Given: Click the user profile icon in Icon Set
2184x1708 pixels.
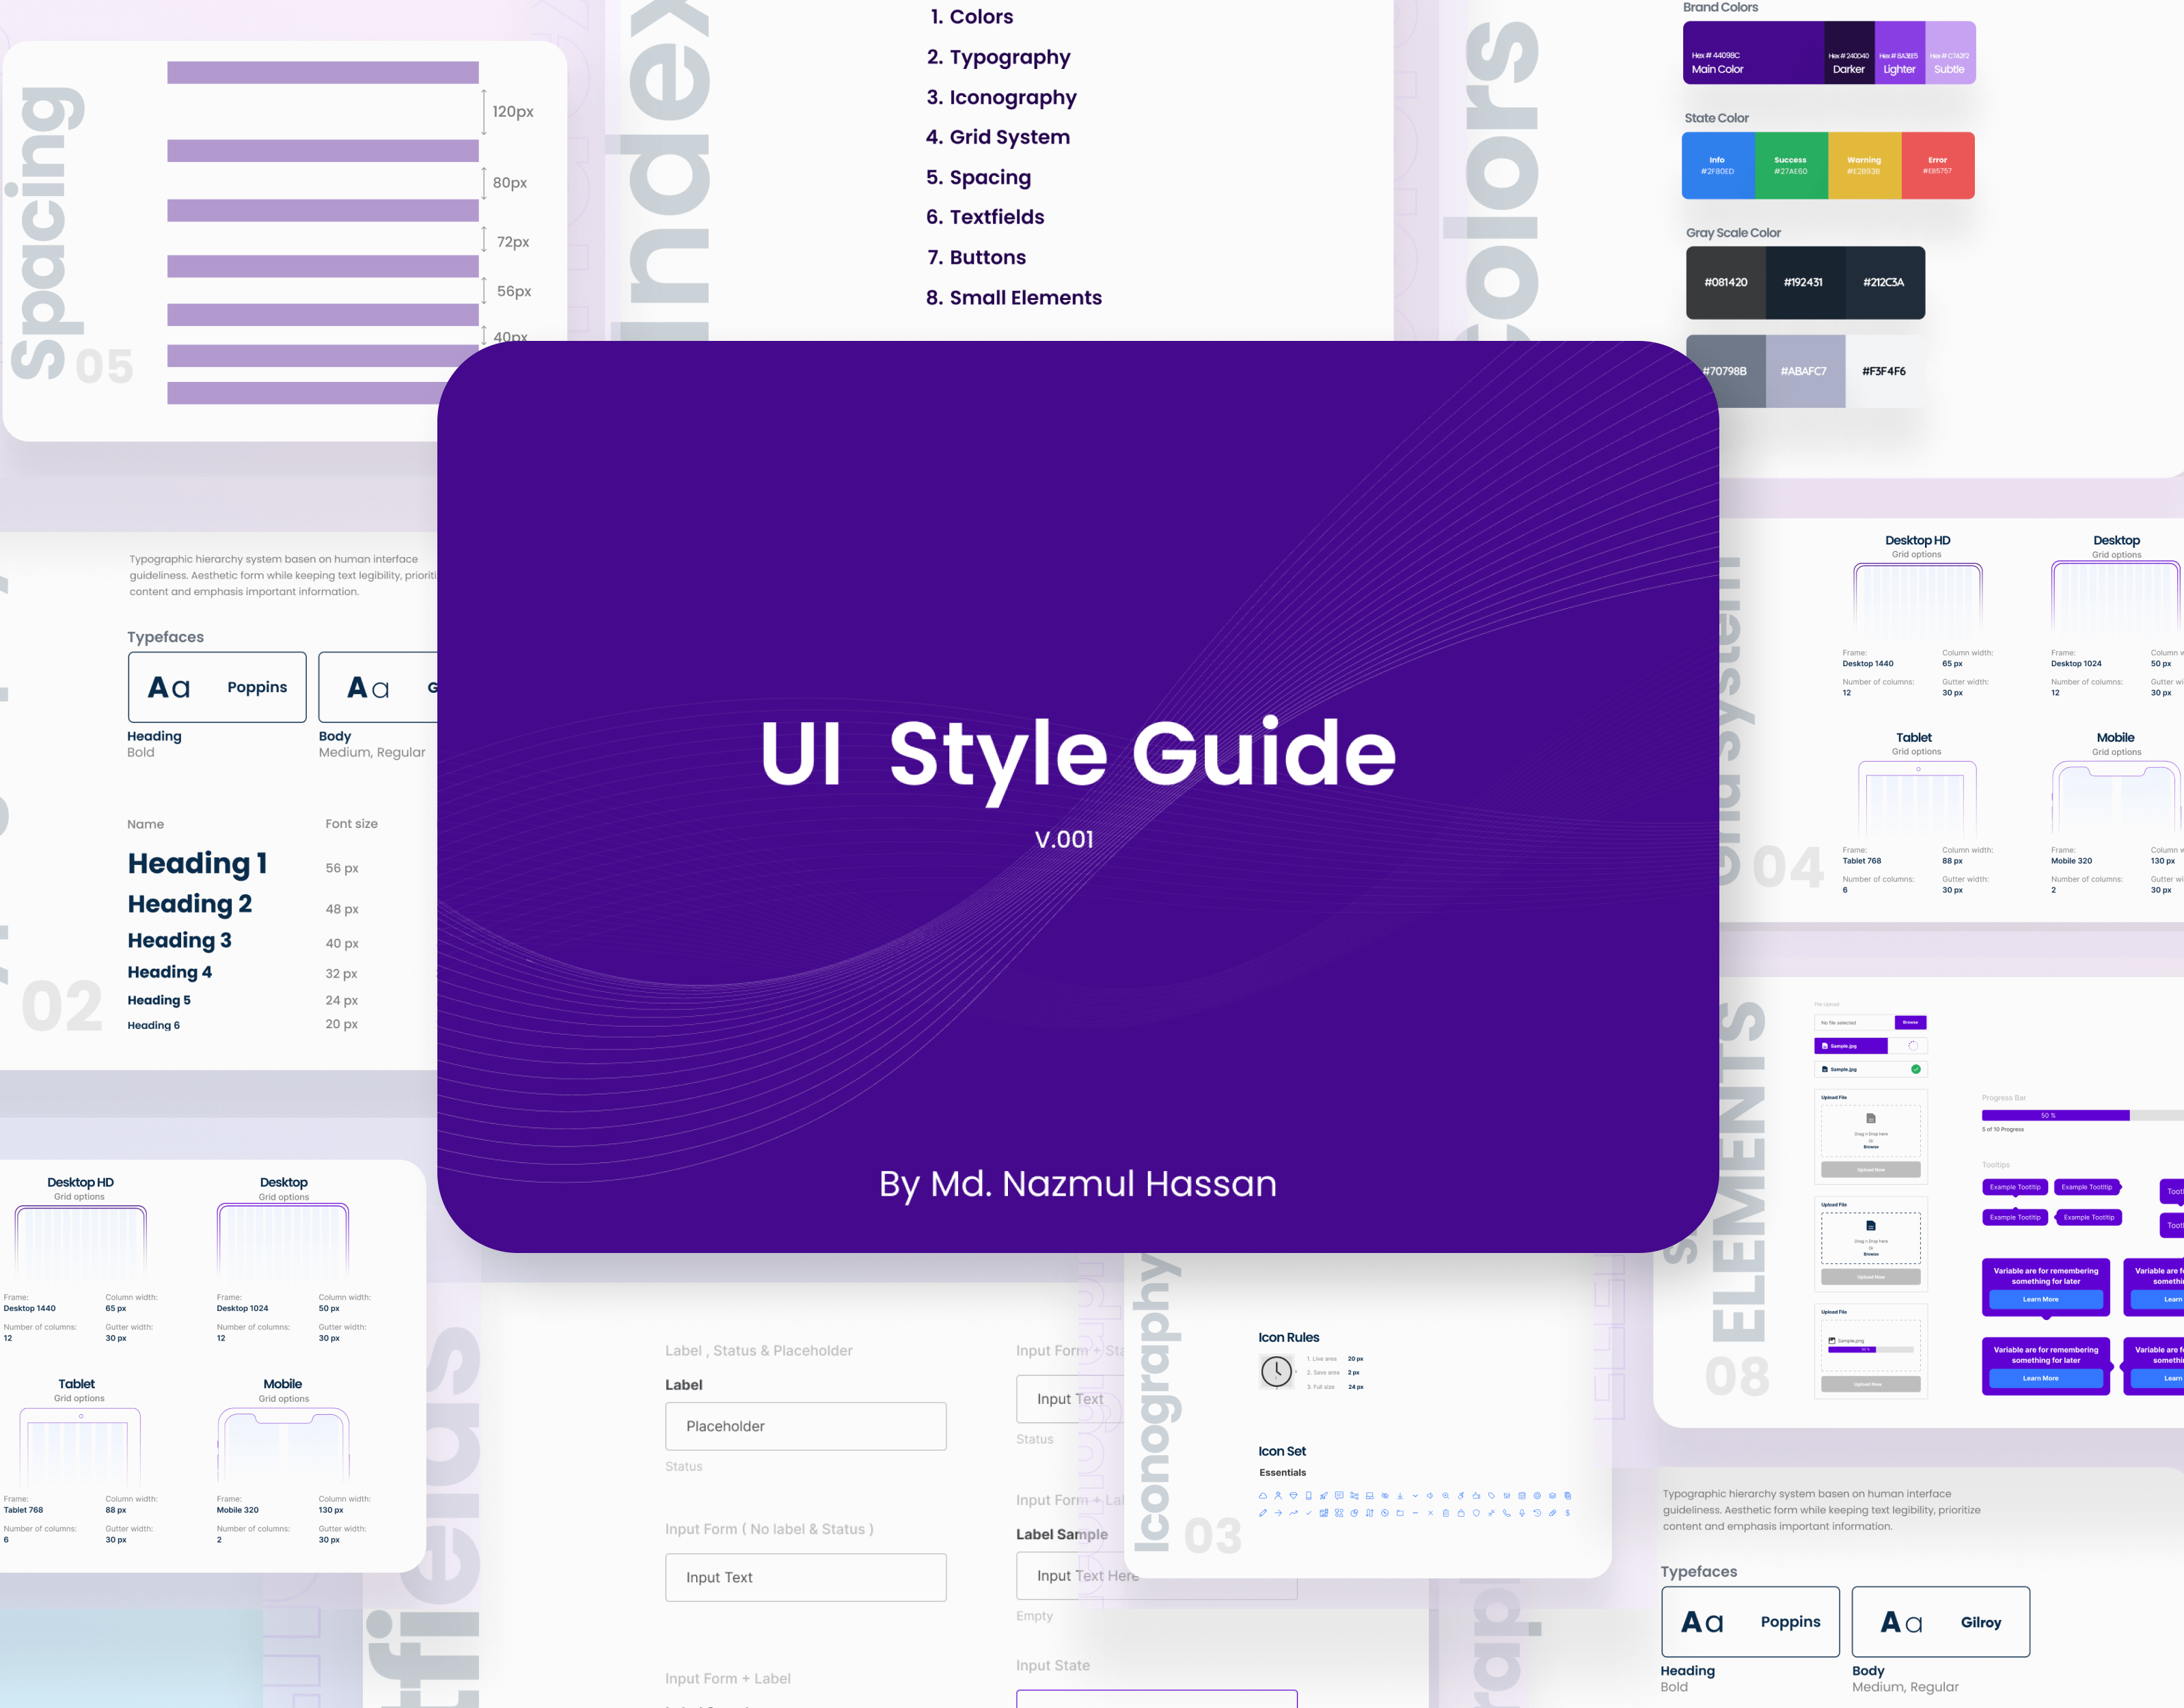Looking at the screenshot, I should pyautogui.click(x=1278, y=1496).
